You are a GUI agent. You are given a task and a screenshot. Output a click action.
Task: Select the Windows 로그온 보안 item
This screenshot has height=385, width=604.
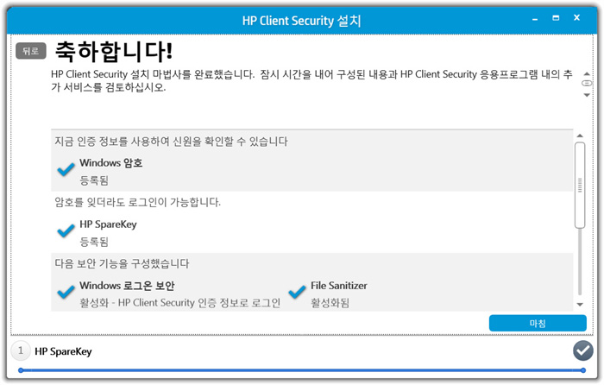click(169, 294)
